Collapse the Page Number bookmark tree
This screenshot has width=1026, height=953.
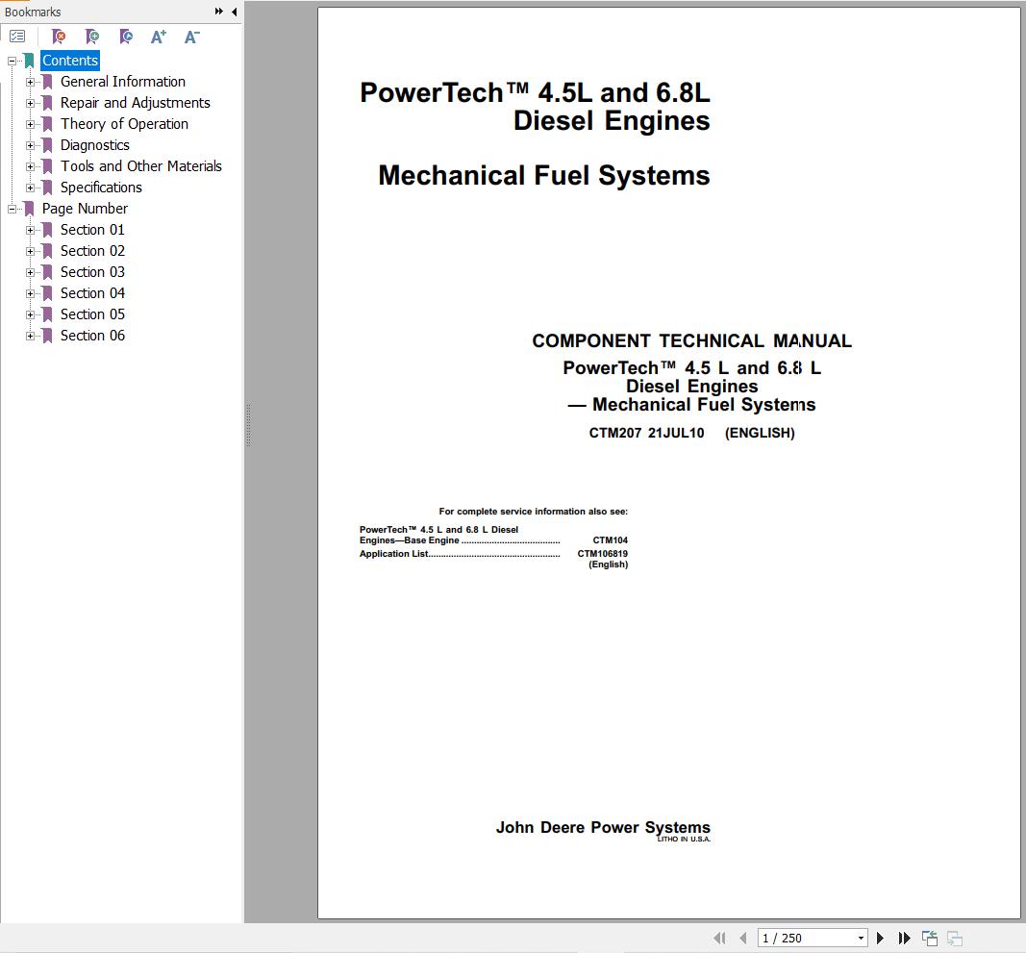13,209
